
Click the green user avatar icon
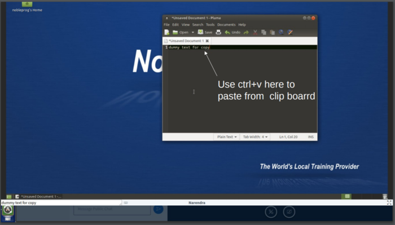point(8,210)
